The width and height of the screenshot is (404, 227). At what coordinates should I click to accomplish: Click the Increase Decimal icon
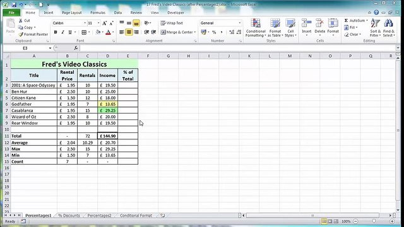232,32
